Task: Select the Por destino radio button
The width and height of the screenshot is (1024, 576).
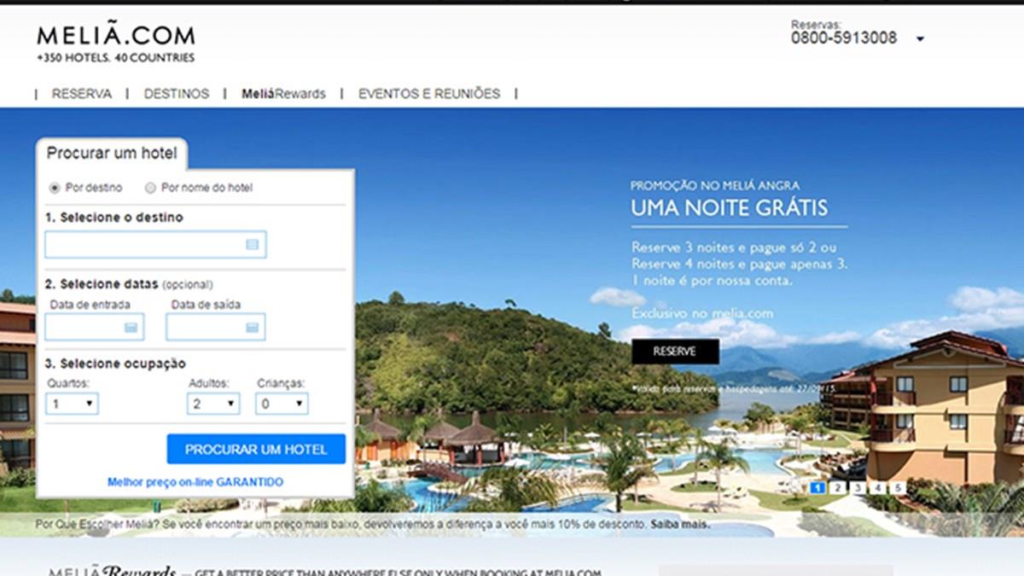Action: tap(55, 188)
